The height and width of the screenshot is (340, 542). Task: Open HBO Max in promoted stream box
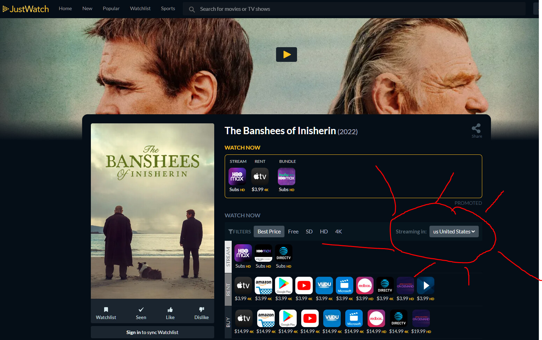click(x=237, y=176)
